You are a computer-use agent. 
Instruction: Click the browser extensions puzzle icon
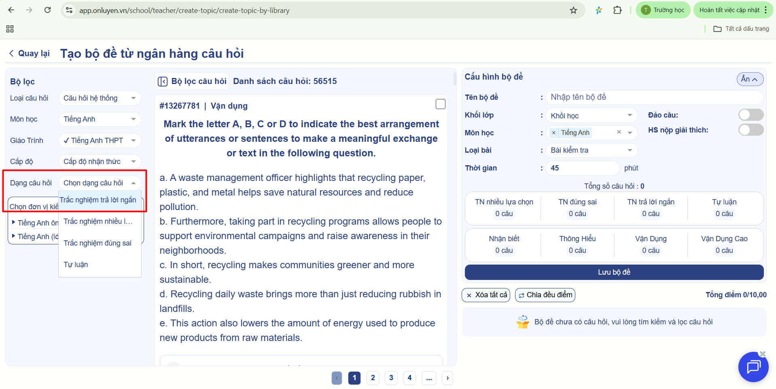point(617,10)
